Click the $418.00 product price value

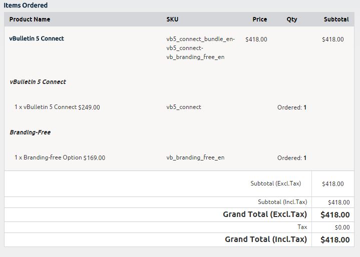click(256, 39)
